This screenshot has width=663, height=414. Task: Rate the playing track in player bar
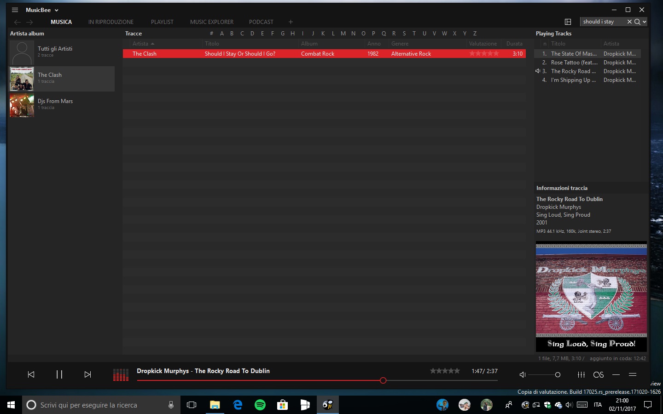point(445,371)
